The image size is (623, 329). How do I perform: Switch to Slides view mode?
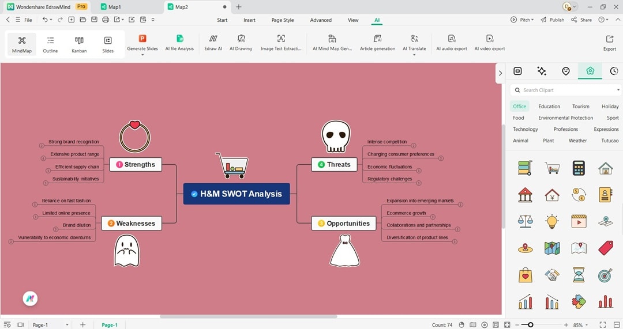108,44
